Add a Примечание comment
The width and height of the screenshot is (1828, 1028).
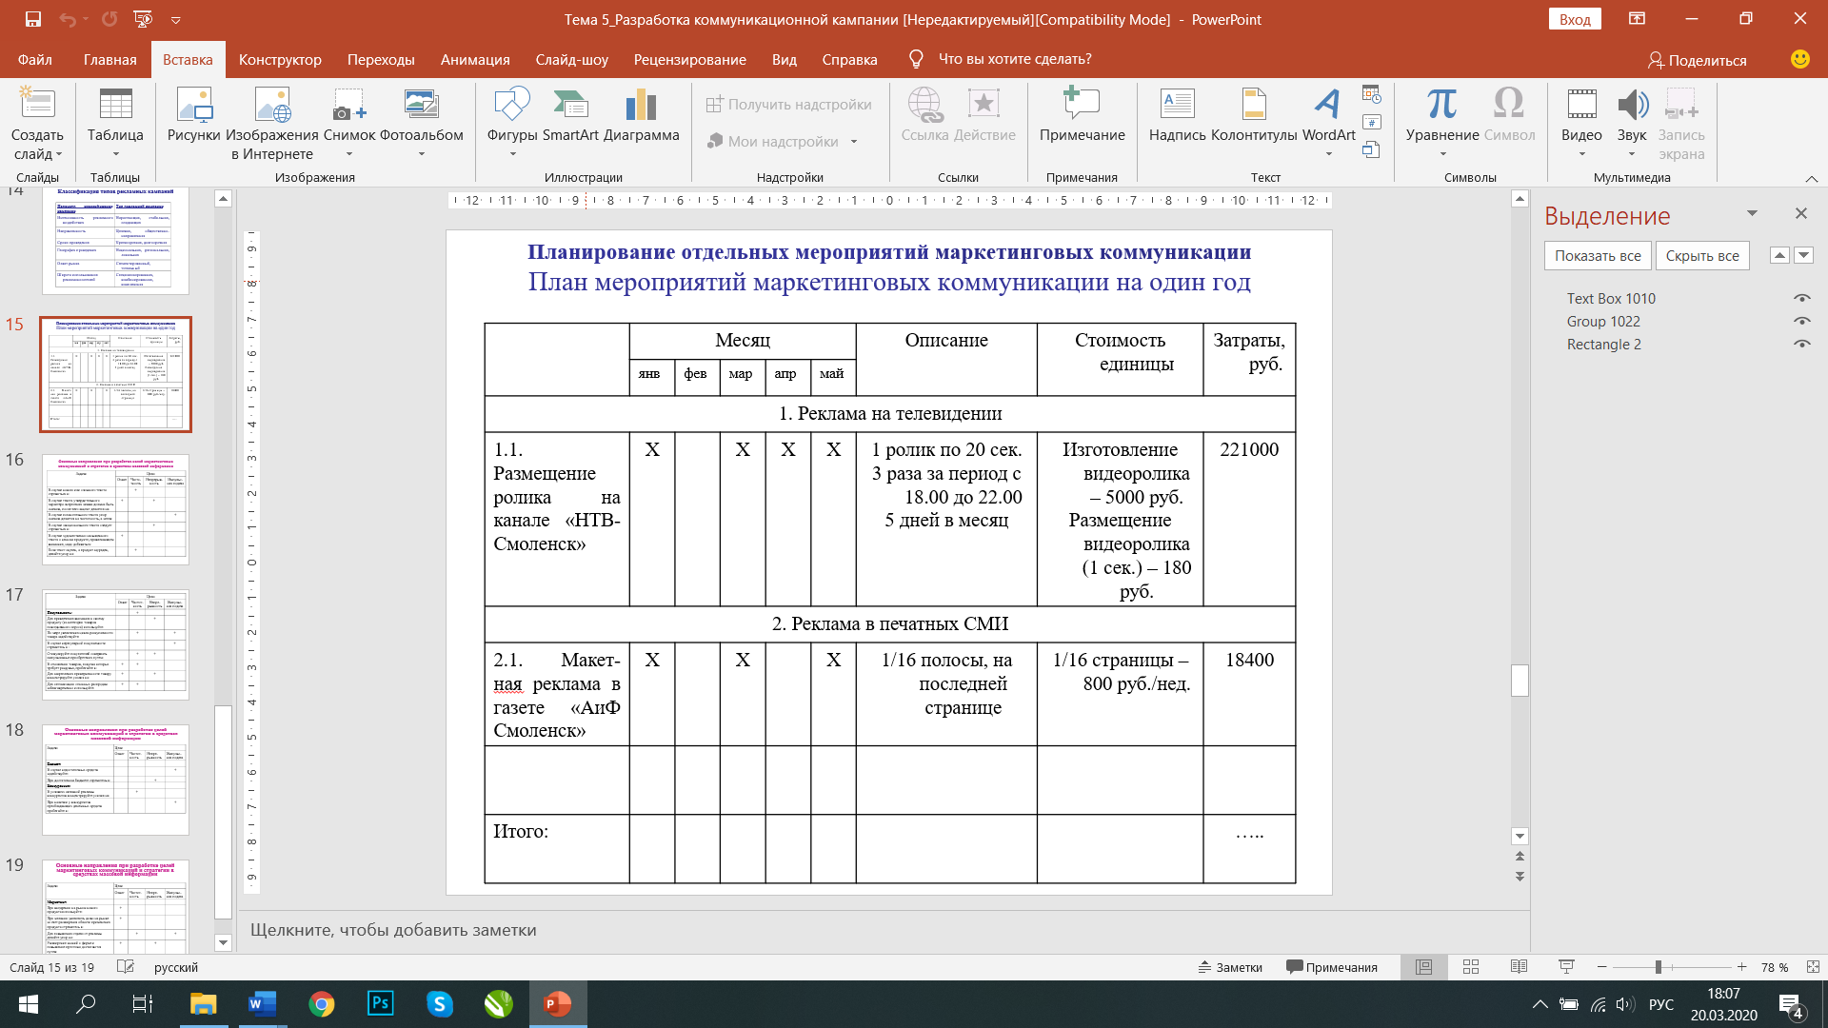[1083, 116]
